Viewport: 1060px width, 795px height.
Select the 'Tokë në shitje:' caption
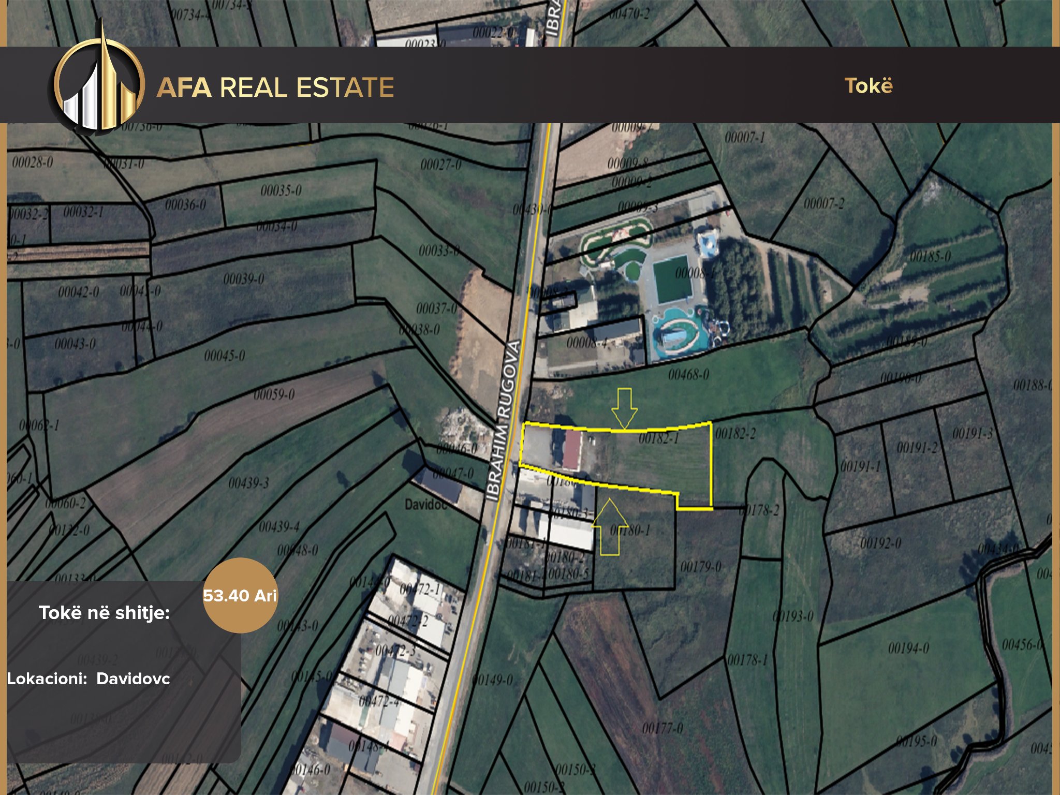point(104,613)
